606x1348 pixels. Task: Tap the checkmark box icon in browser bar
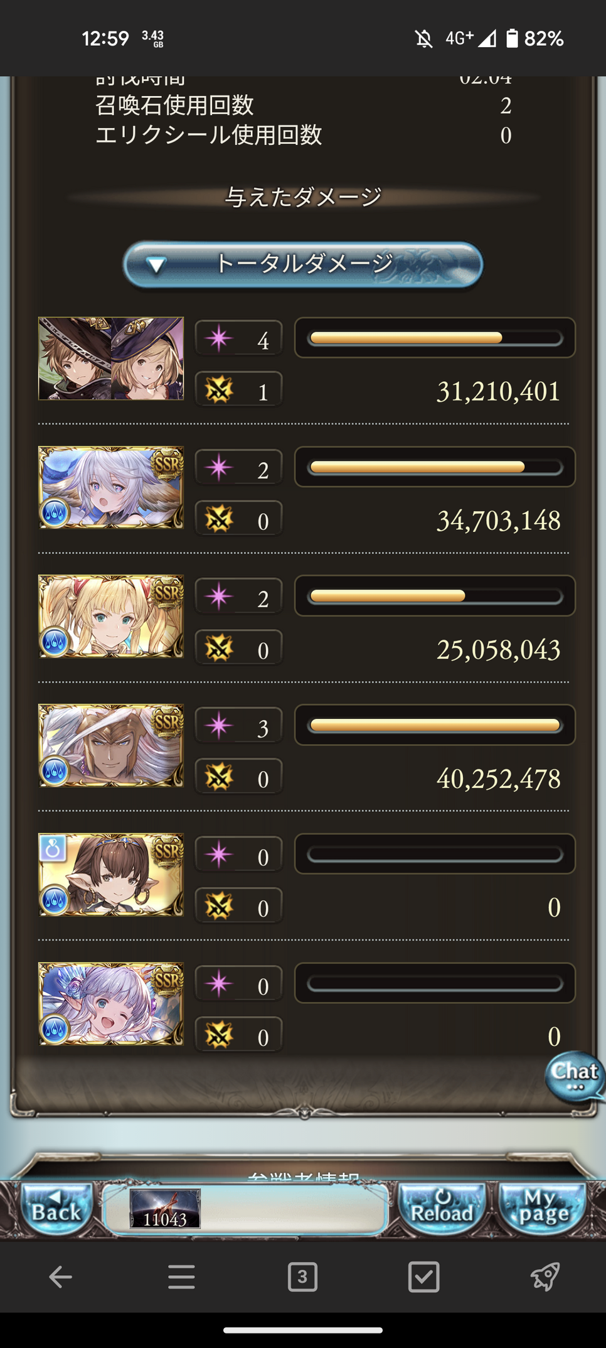[x=423, y=1276]
